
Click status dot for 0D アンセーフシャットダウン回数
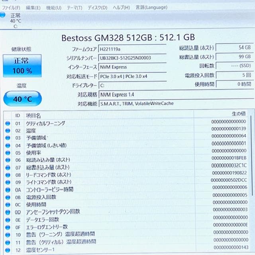(x=8, y=212)
